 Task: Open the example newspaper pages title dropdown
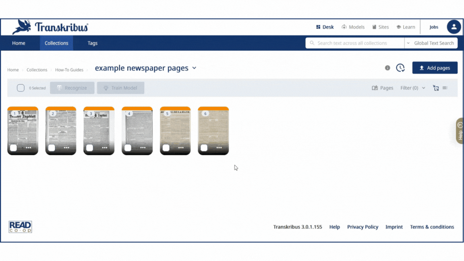coord(195,68)
